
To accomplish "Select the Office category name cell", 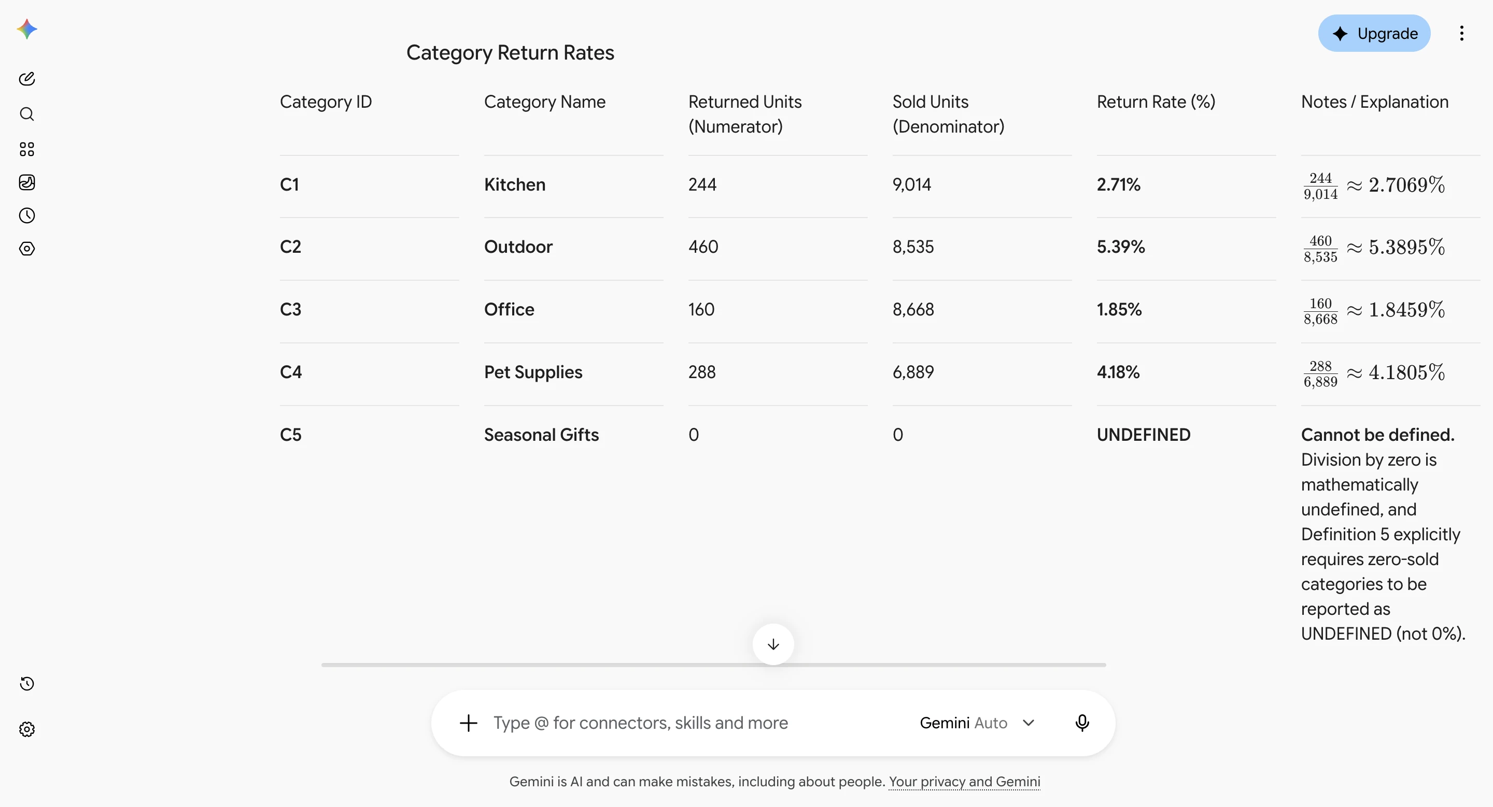I will click(x=509, y=310).
